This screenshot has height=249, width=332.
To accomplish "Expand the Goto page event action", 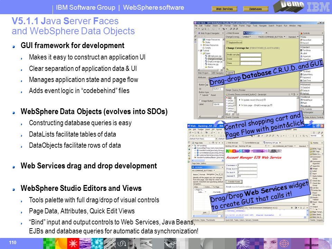I will pos(239,105).
